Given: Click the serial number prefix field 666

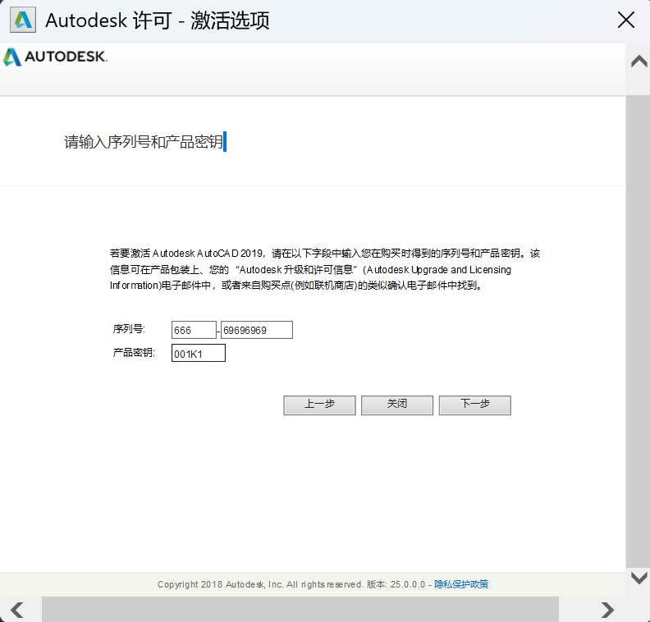Looking at the screenshot, I should (194, 330).
